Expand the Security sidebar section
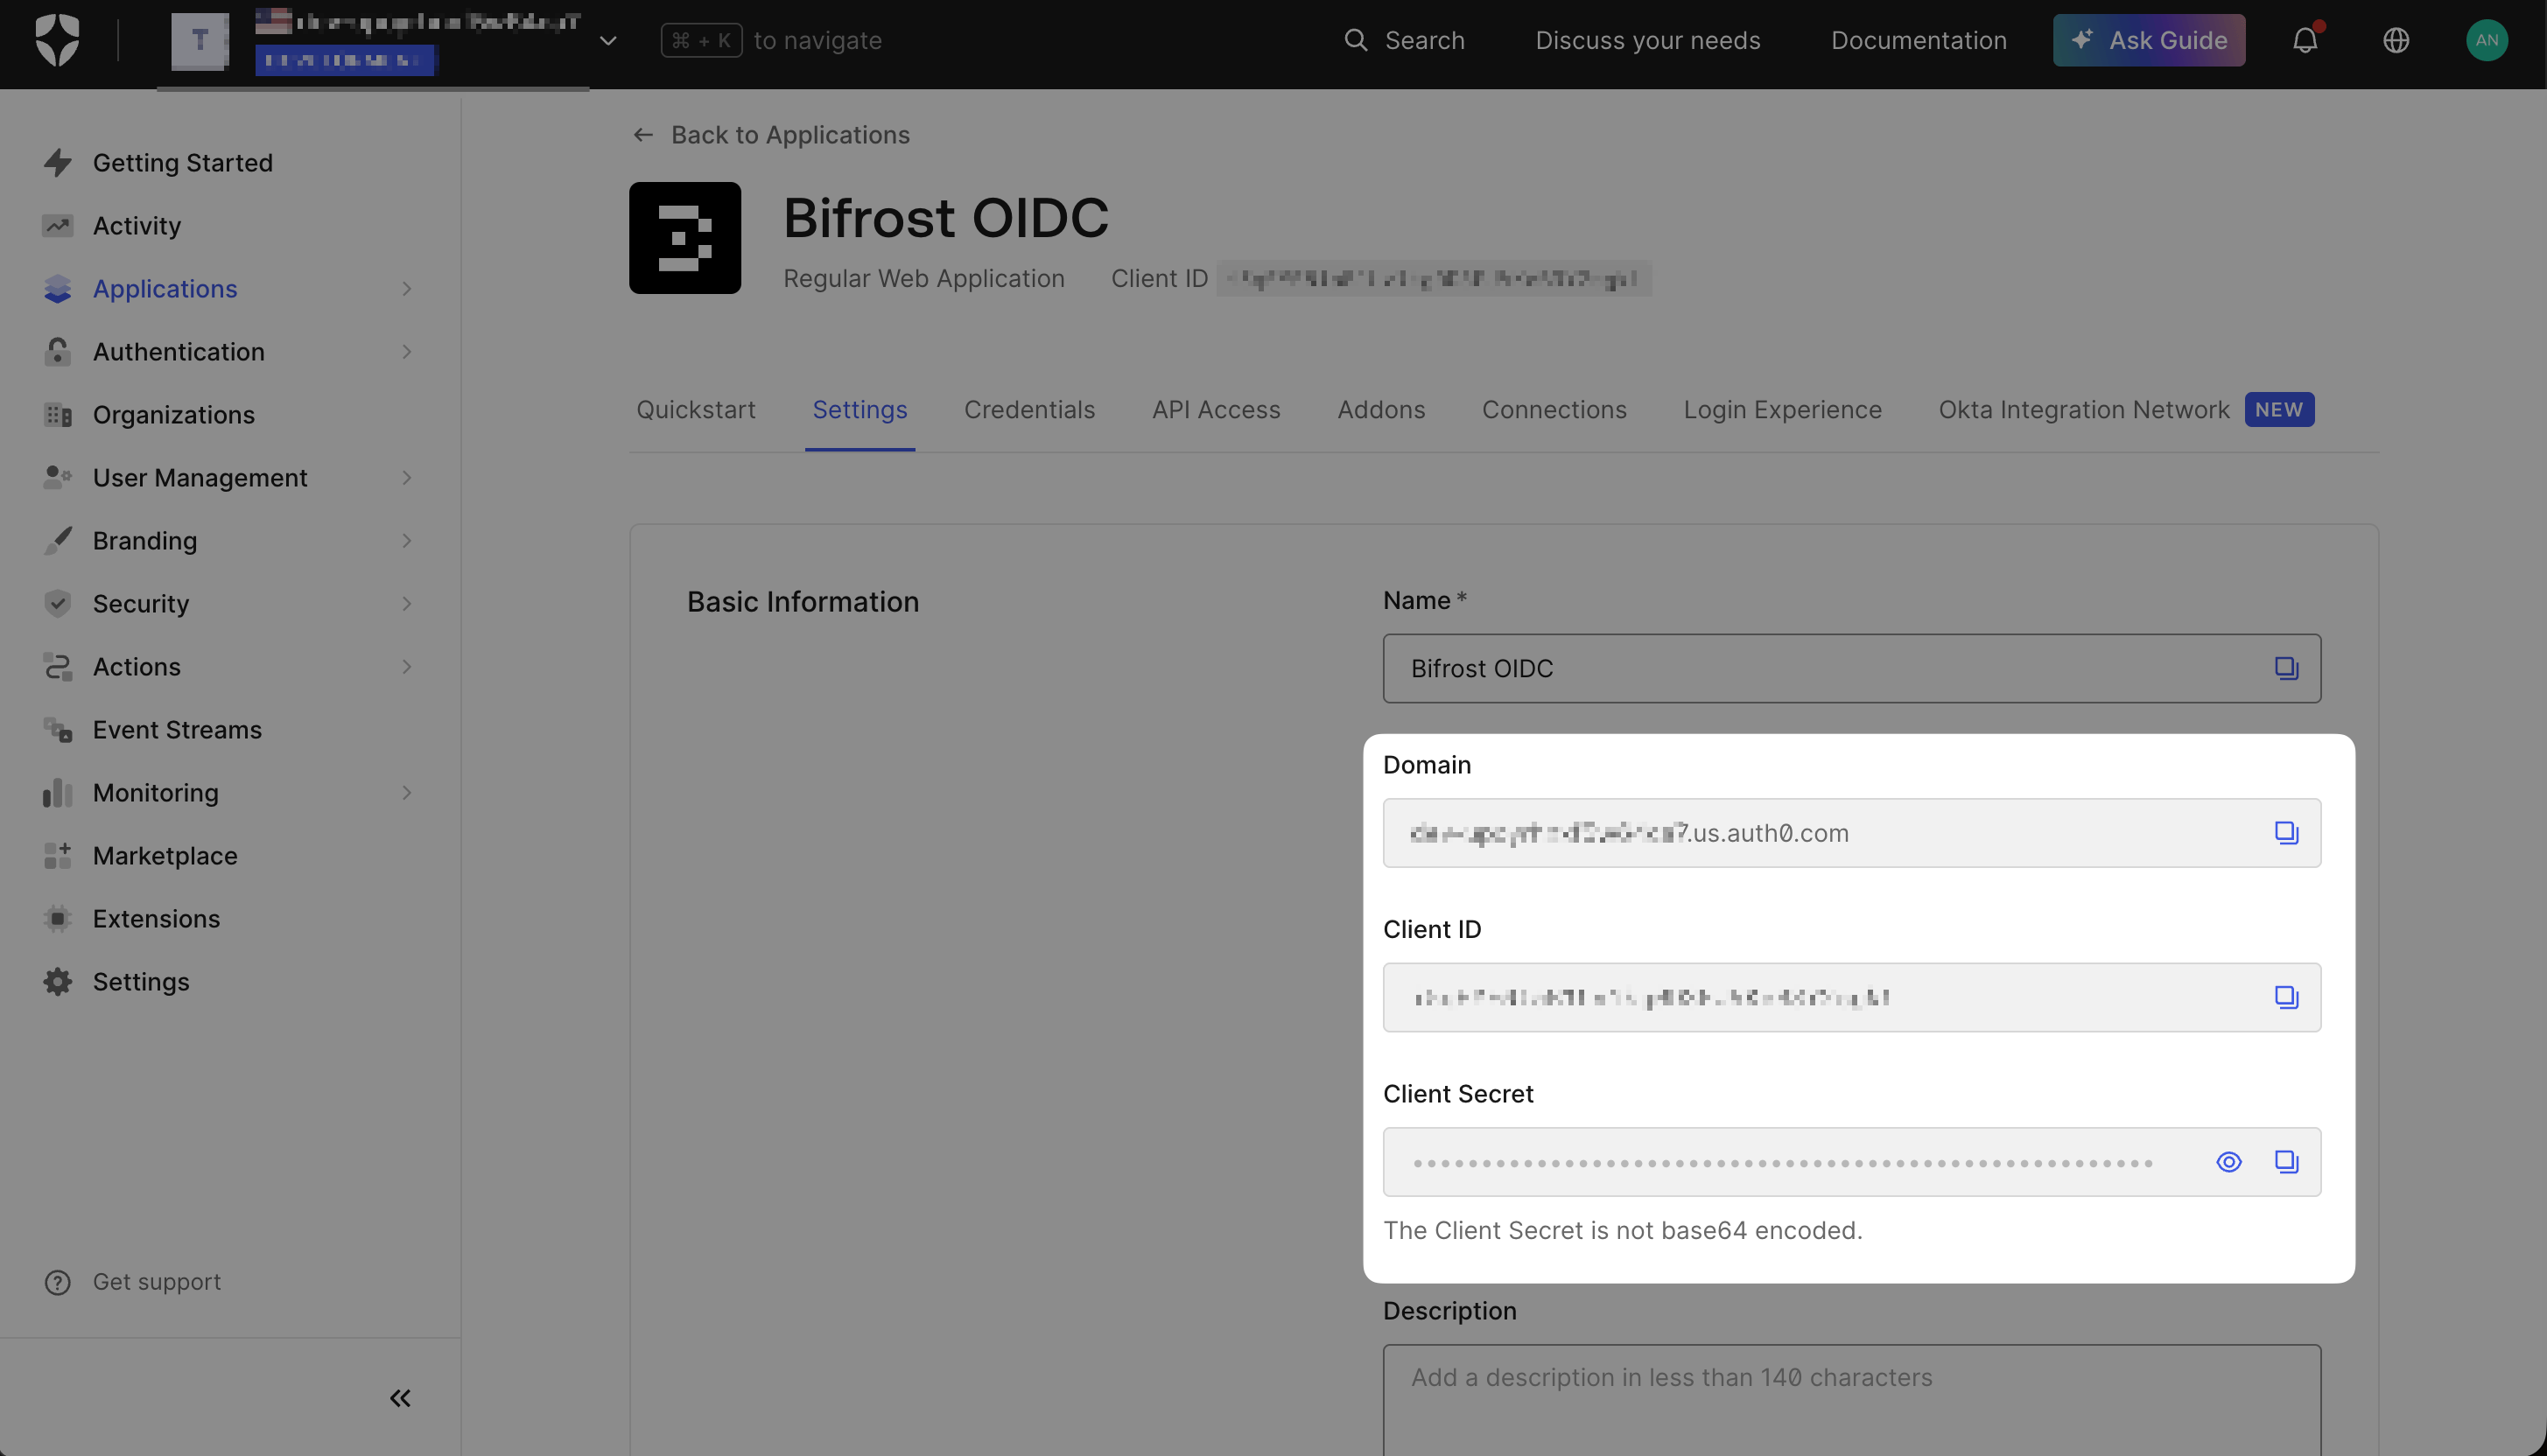Screen dimensions: 2547x1456 coord(406,603)
